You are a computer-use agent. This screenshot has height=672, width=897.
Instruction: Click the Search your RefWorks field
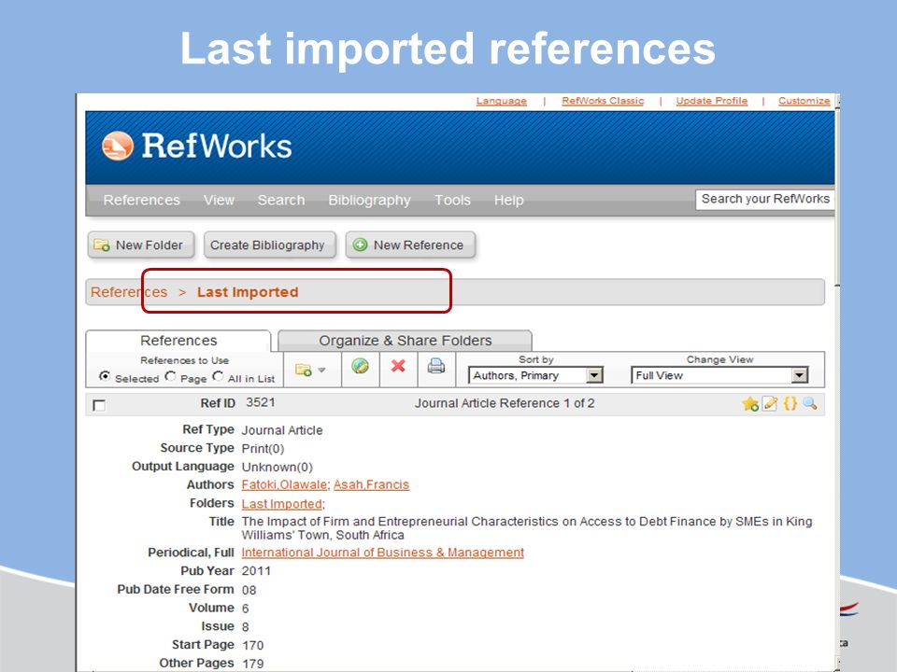coord(765,200)
